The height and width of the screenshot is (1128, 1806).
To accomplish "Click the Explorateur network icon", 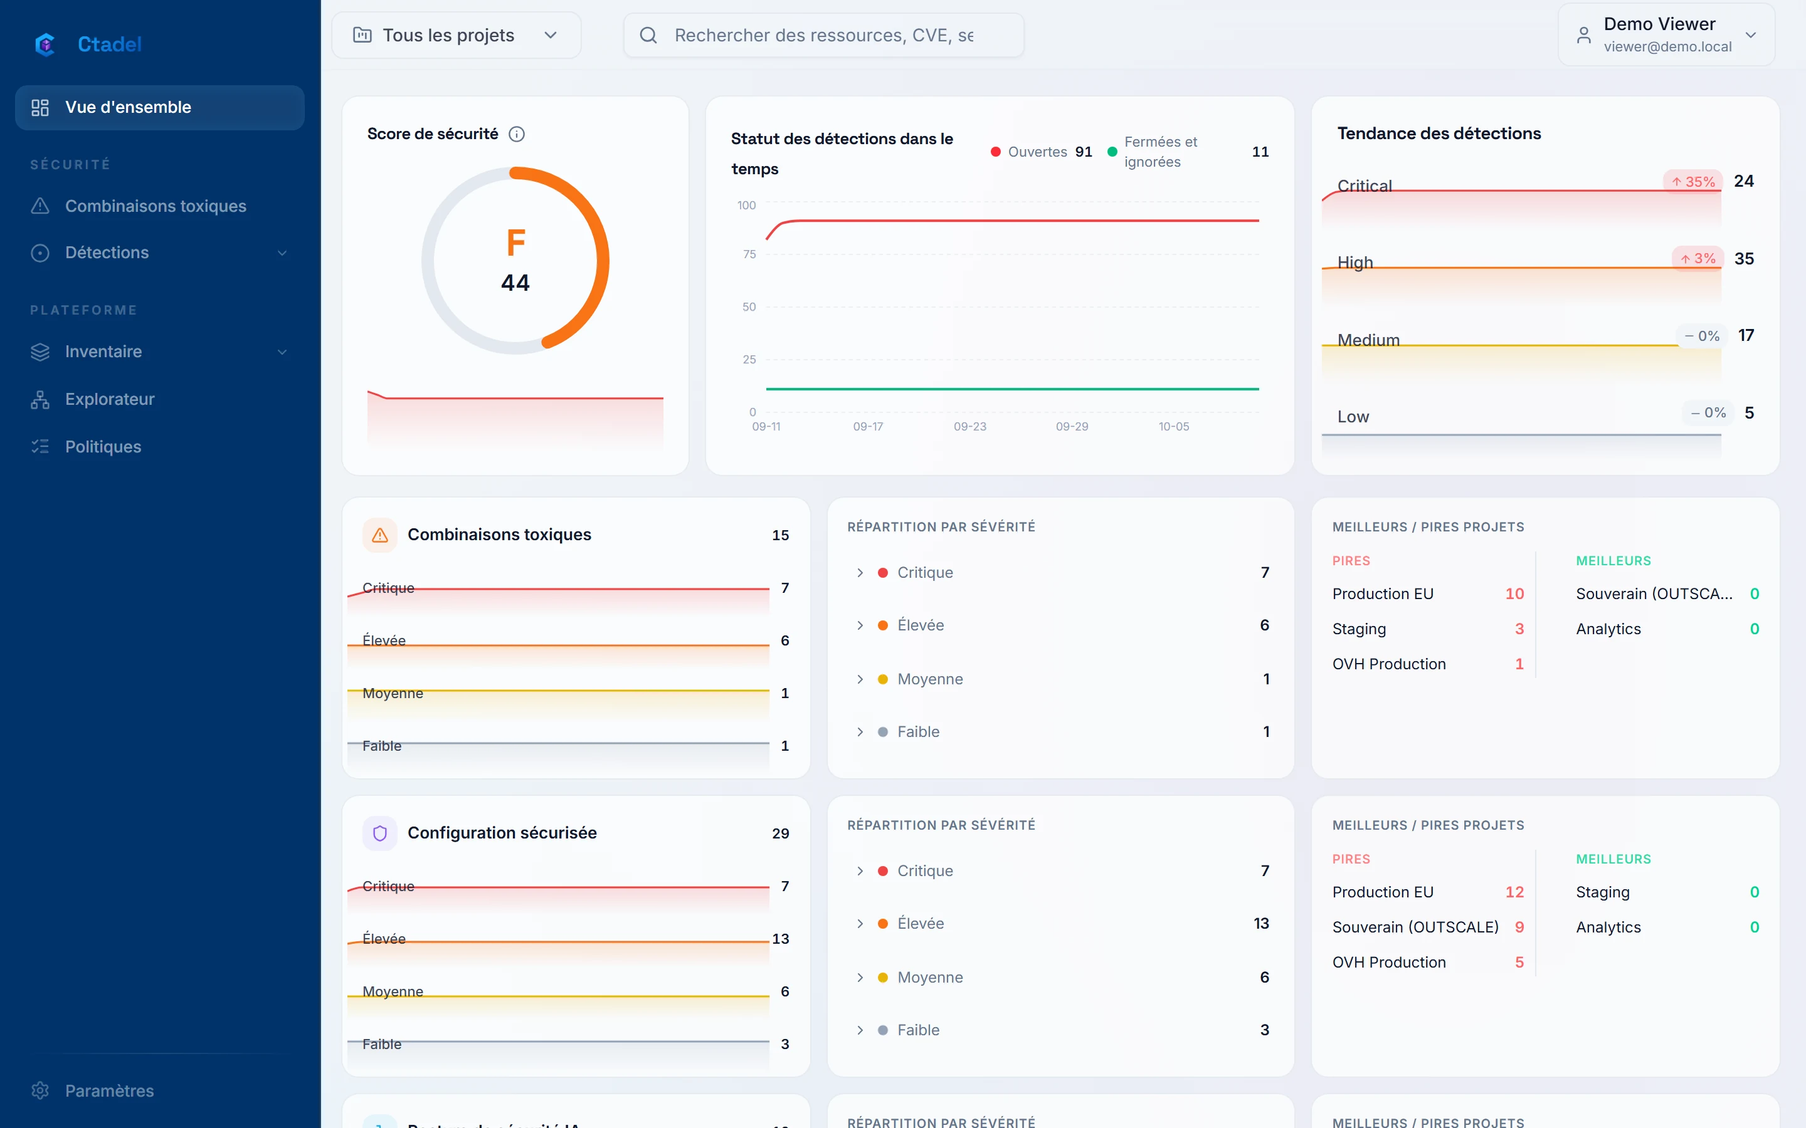I will click(x=40, y=399).
